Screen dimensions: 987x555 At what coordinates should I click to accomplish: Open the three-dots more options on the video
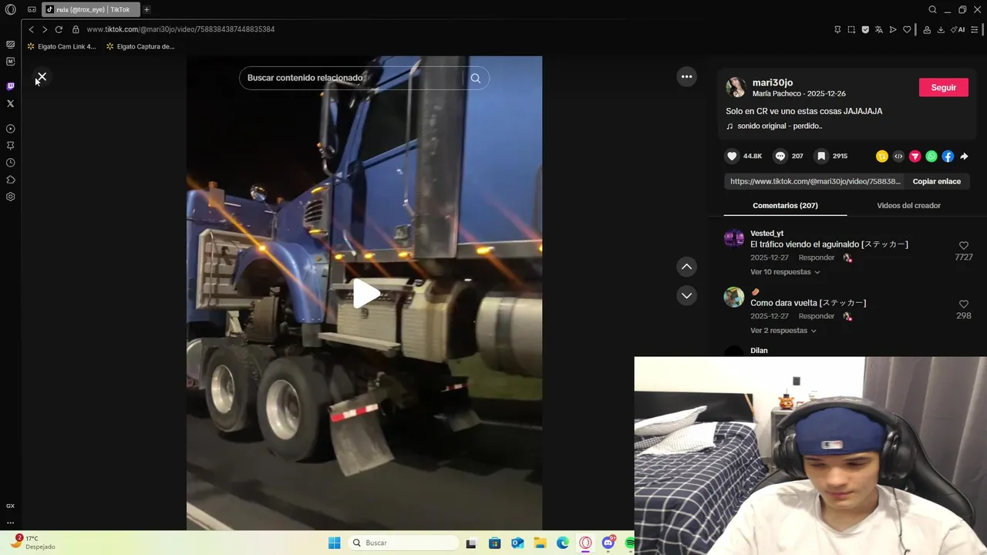click(x=686, y=76)
